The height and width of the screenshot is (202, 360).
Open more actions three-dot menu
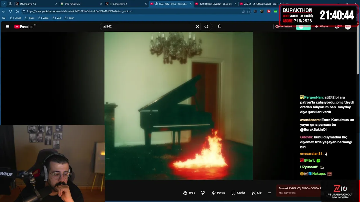click(269, 193)
